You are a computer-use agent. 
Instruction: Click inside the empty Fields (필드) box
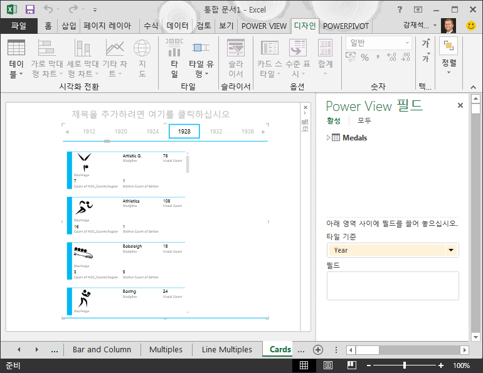click(x=393, y=286)
